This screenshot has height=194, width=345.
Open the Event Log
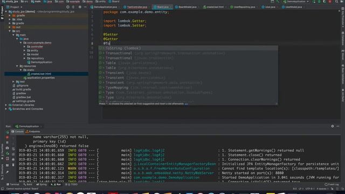(x=332, y=184)
